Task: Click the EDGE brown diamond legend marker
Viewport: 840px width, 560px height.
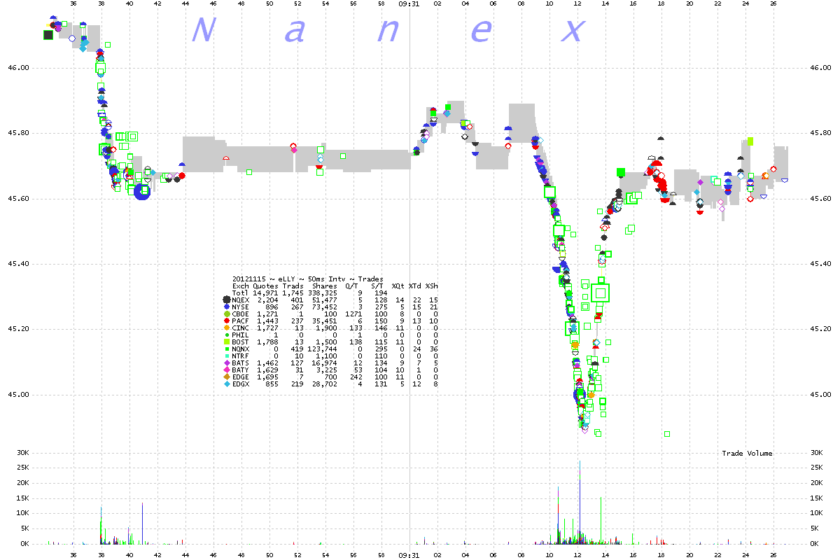Action: tap(226, 377)
